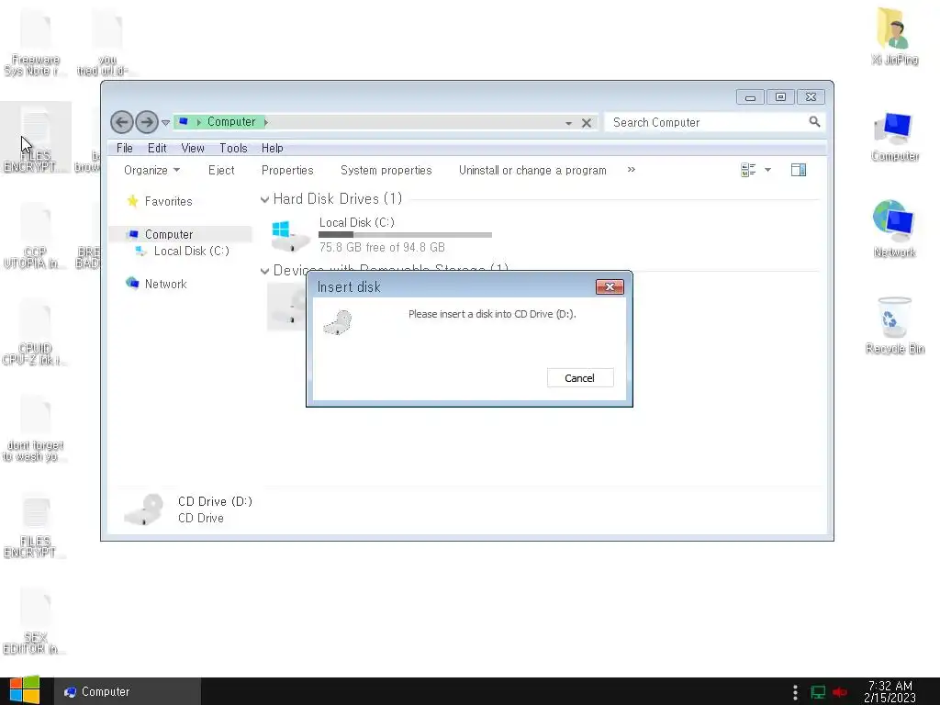Maximize the Computer window
Viewport: 940px width, 705px height.
pyautogui.click(x=780, y=97)
